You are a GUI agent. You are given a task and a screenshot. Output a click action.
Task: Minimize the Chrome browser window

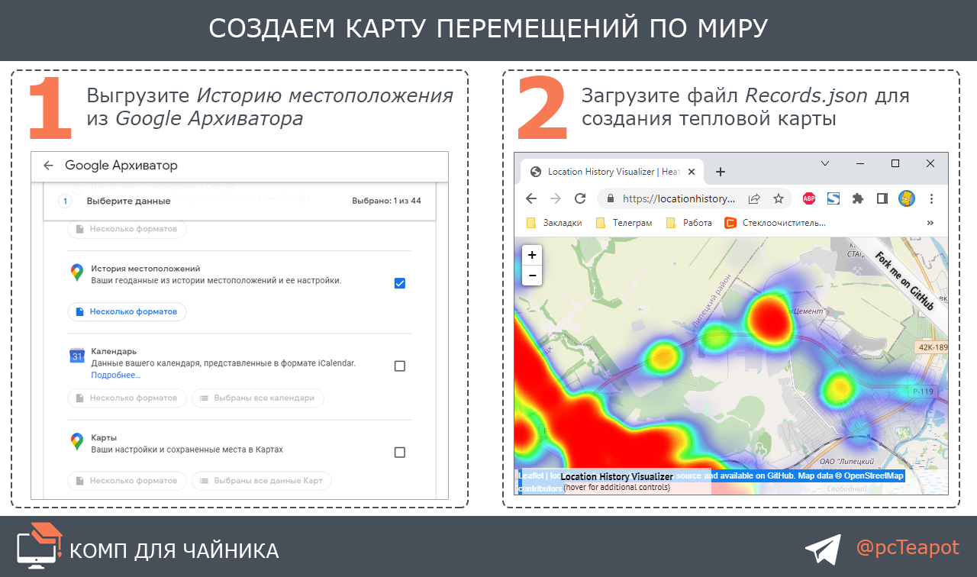tap(860, 163)
